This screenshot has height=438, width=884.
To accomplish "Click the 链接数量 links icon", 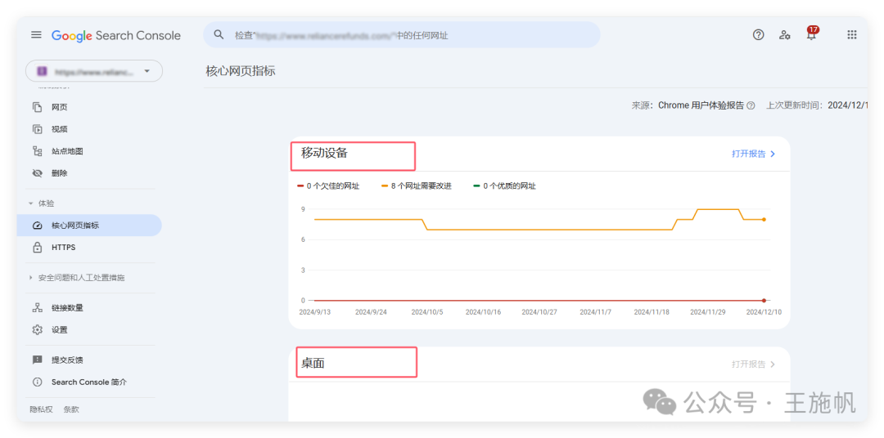I will (37, 307).
